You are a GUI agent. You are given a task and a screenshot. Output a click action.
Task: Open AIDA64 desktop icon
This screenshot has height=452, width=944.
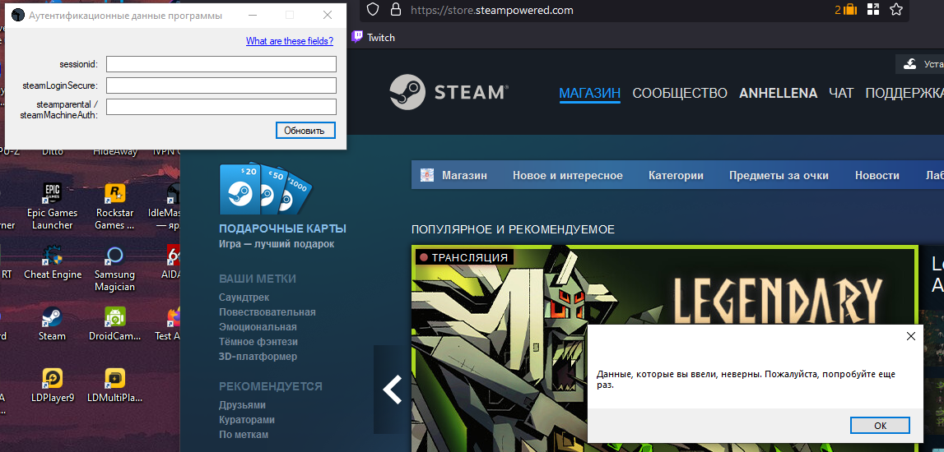click(171, 262)
